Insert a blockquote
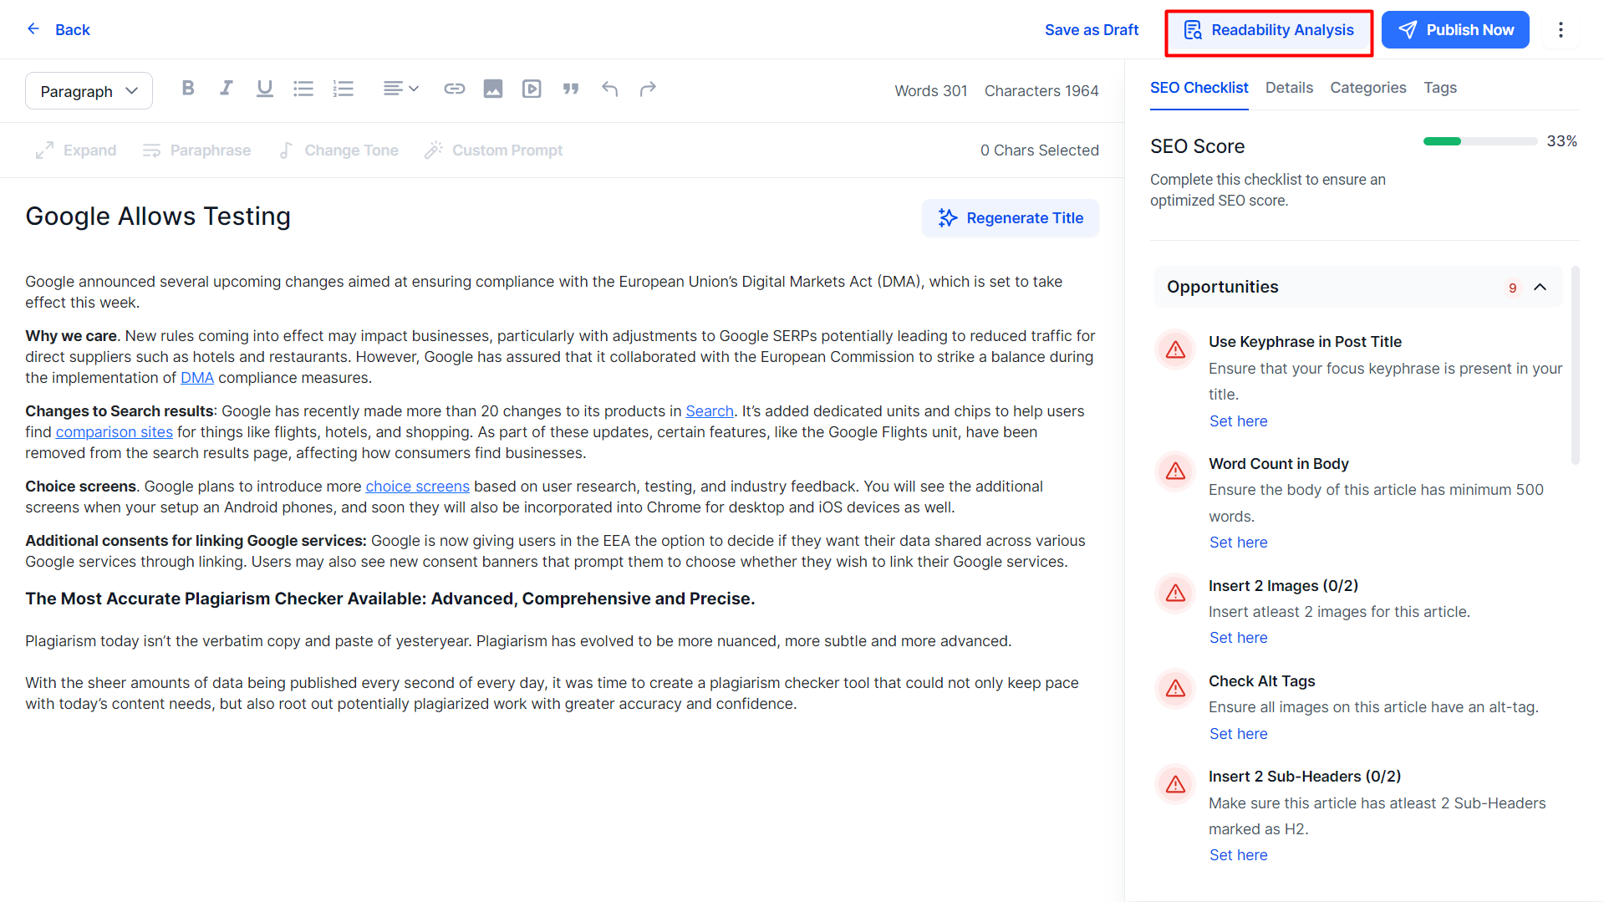The image size is (1604, 902). [571, 89]
